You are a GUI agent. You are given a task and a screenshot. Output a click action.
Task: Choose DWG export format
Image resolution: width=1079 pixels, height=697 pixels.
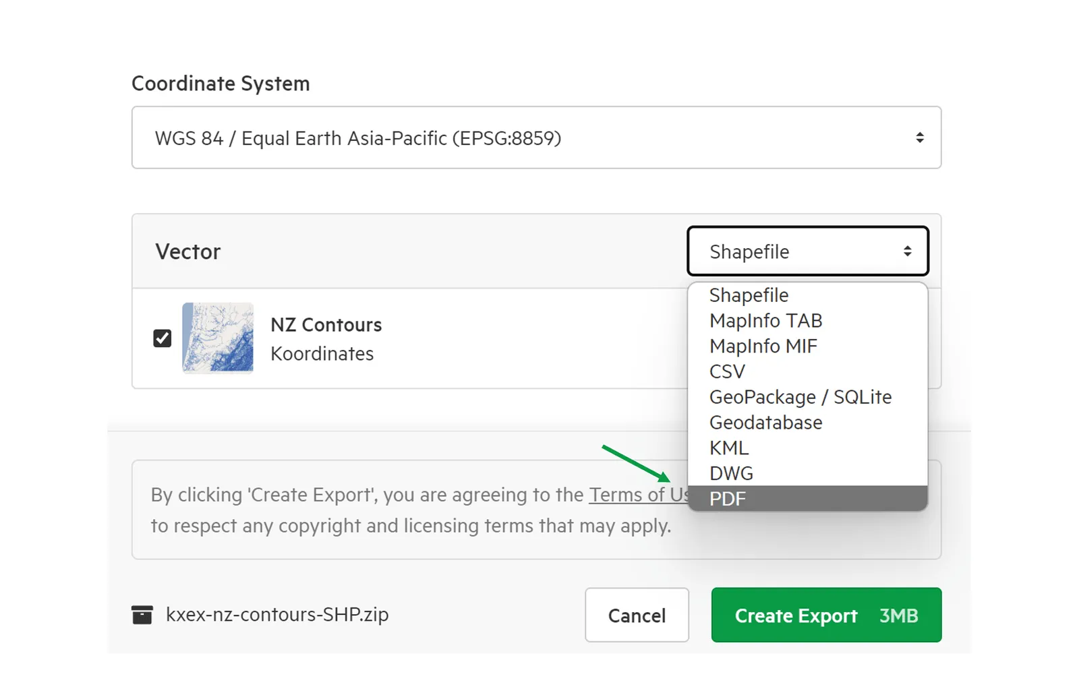(x=807, y=473)
